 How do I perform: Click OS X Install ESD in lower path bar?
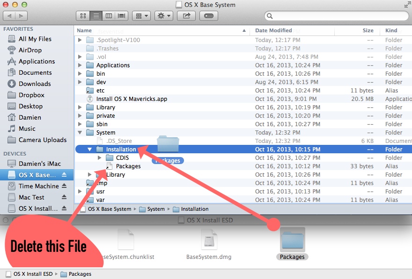(x=29, y=274)
